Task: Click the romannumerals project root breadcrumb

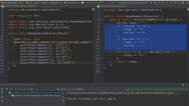Action: (9, 3)
